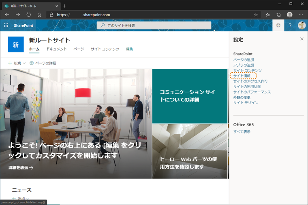The height and width of the screenshot is (205, 308).
Task: Focus the このサイトを検索 search box
Action: click(x=154, y=25)
